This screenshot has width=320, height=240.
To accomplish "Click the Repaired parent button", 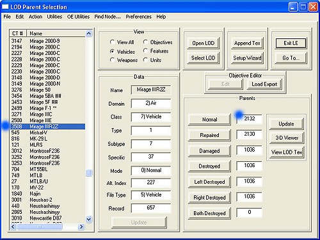I will point(209,135).
